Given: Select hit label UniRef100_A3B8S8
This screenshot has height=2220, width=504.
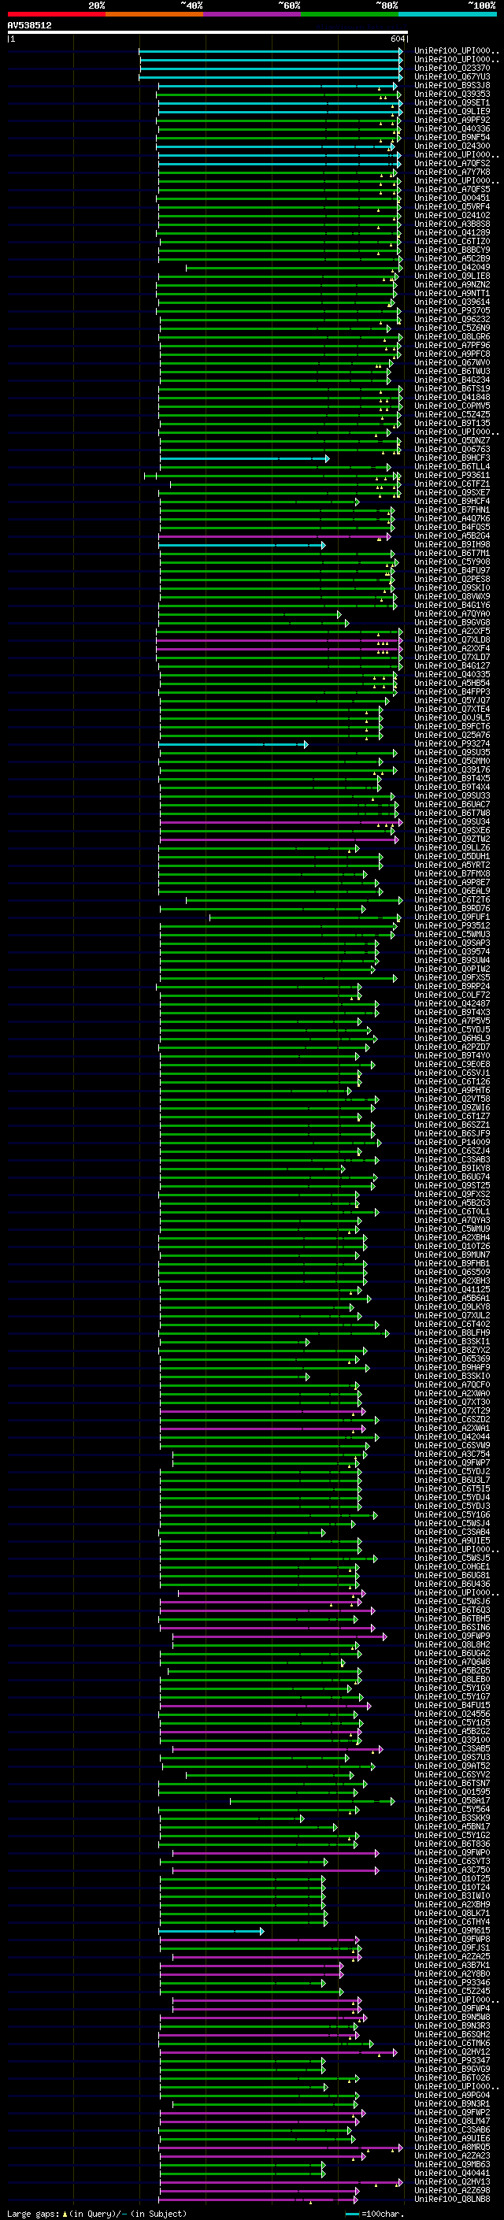Looking at the screenshot, I should 451,225.
